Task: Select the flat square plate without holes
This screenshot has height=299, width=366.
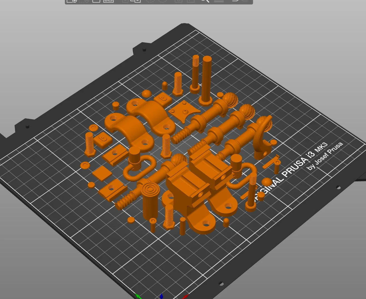Action: click(x=102, y=173)
